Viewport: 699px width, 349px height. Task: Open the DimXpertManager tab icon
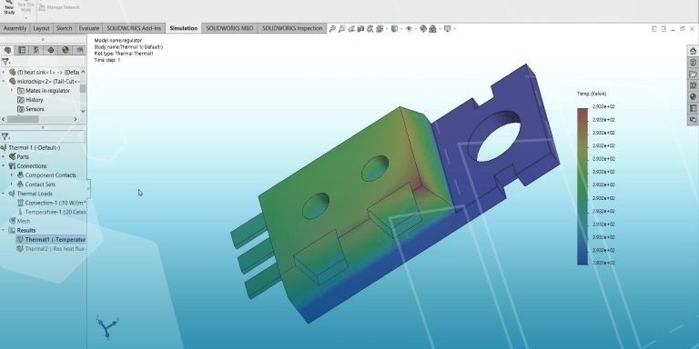coord(51,50)
